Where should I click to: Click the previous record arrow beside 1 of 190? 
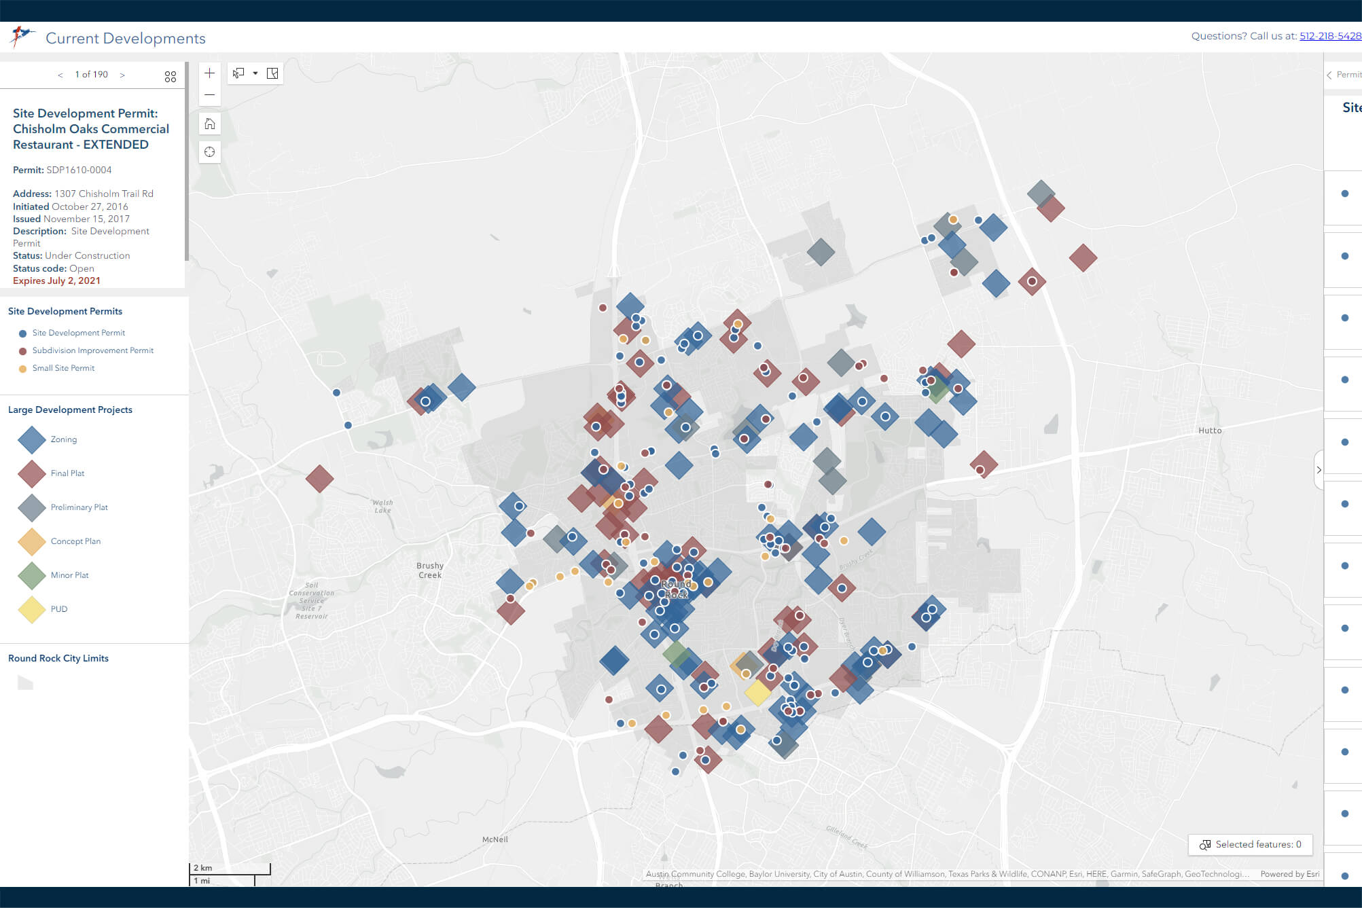(60, 75)
